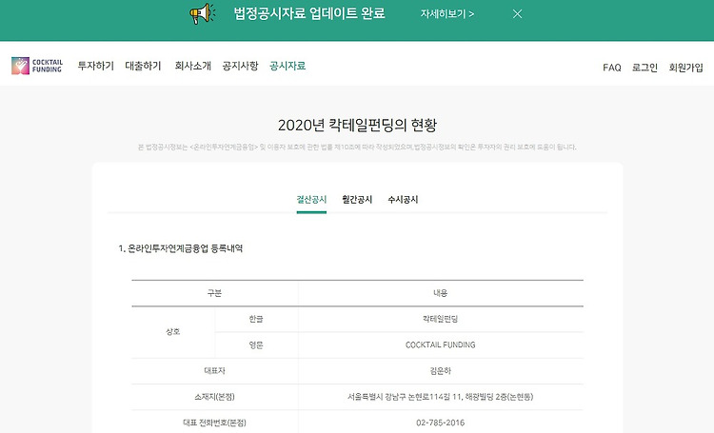Screen dimensions: 714x433
Task: Click the heading 2020년 칵테일펀딩의 현황
Action: tap(357, 126)
